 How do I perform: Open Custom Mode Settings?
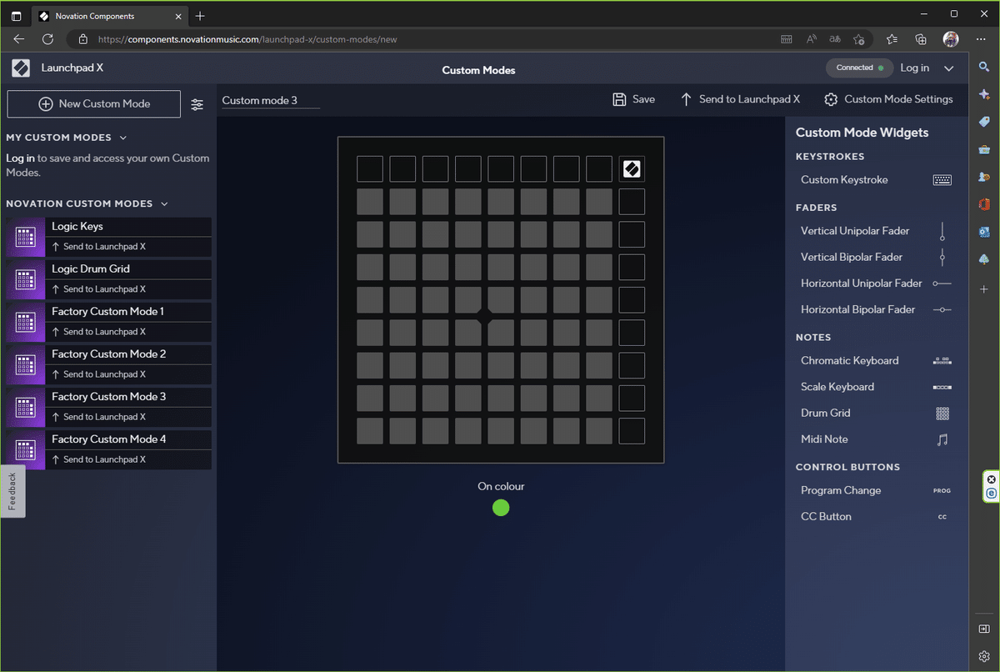click(x=888, y=99)
